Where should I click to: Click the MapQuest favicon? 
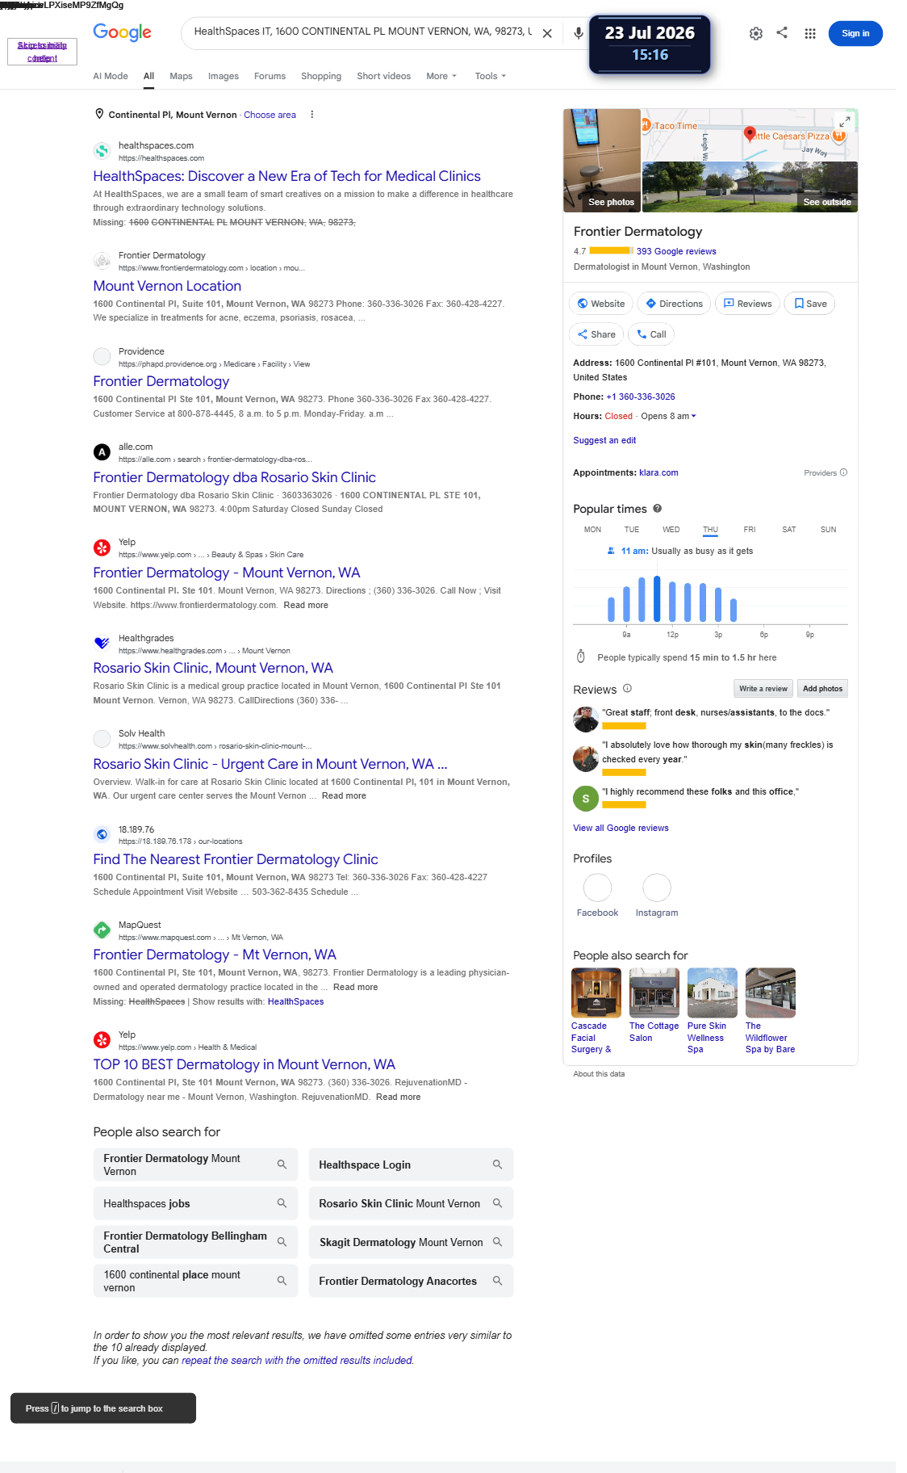(x=102, y=930)
